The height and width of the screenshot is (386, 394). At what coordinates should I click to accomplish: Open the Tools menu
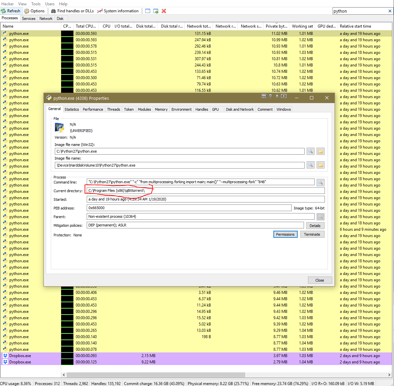(x=36, y=4)
